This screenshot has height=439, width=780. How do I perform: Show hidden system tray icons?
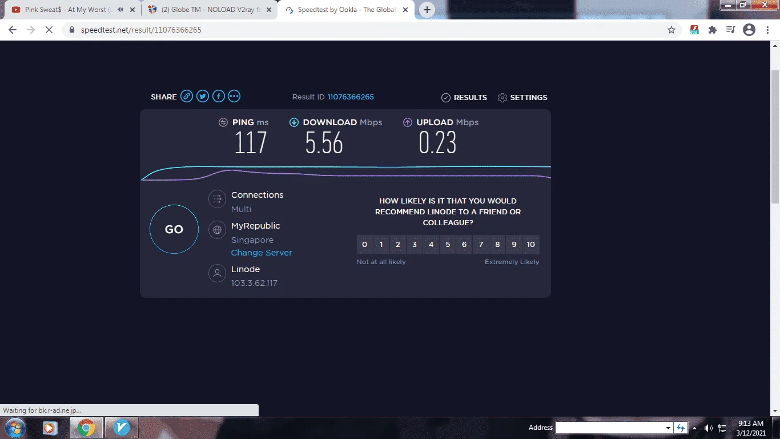(x=695, y=428)
